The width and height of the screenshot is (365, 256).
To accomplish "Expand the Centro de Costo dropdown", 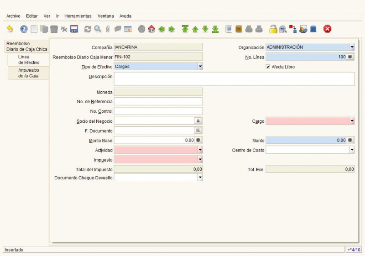I will pos(352,150).
